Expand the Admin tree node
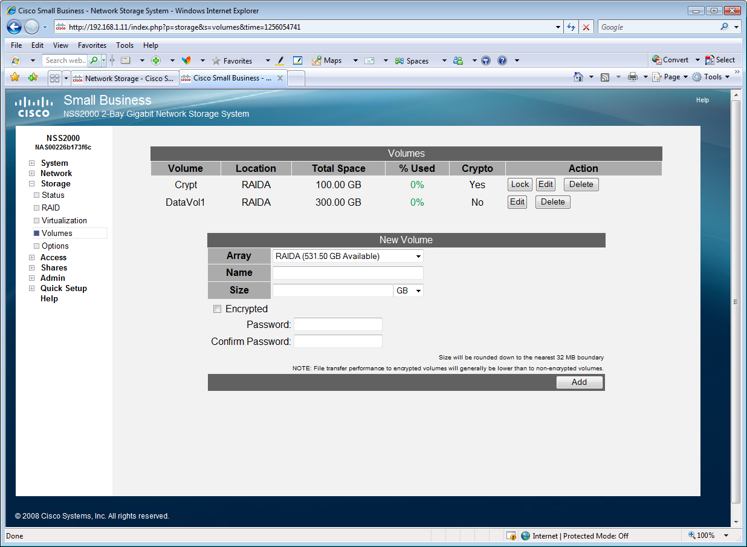This screenshot has width=747, height=547. 31,278
